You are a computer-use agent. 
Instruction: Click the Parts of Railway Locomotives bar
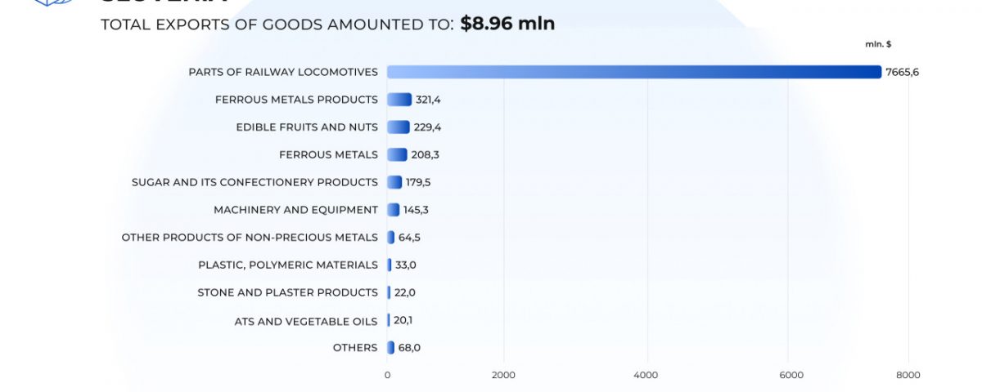[634, 72]
